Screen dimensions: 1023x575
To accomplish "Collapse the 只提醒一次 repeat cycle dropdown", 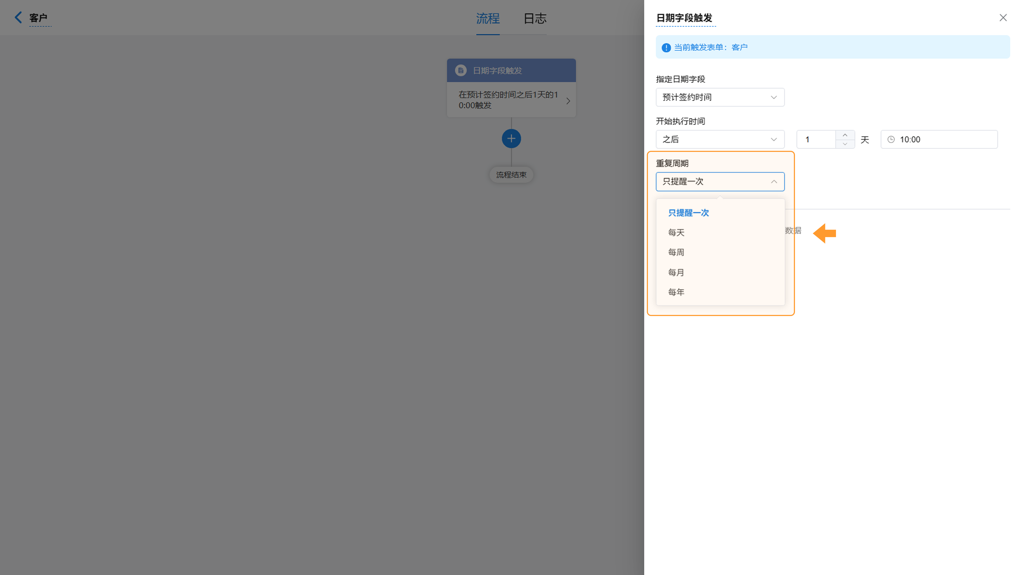I will click(720, 181).
